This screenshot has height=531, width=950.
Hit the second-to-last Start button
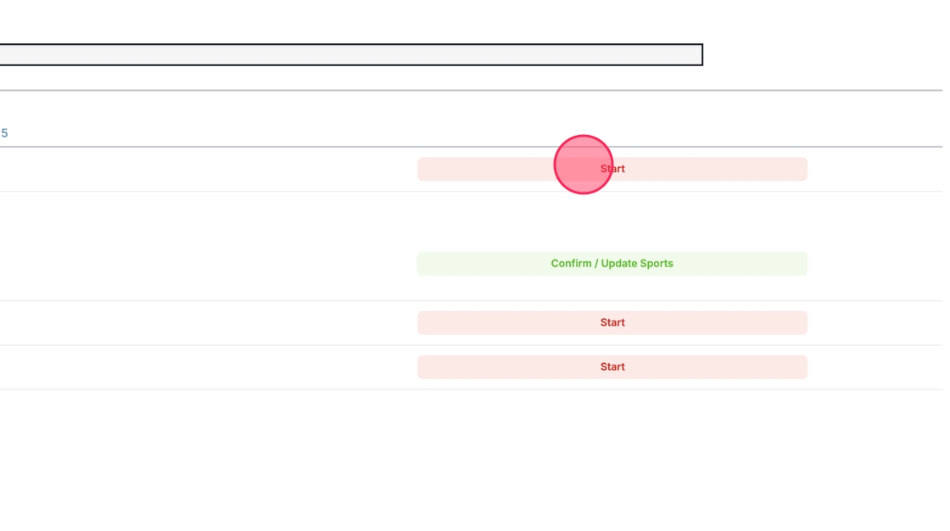point(612,322)
